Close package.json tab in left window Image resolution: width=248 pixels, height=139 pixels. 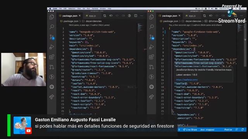pyautogui.click(x=80, y=16)
